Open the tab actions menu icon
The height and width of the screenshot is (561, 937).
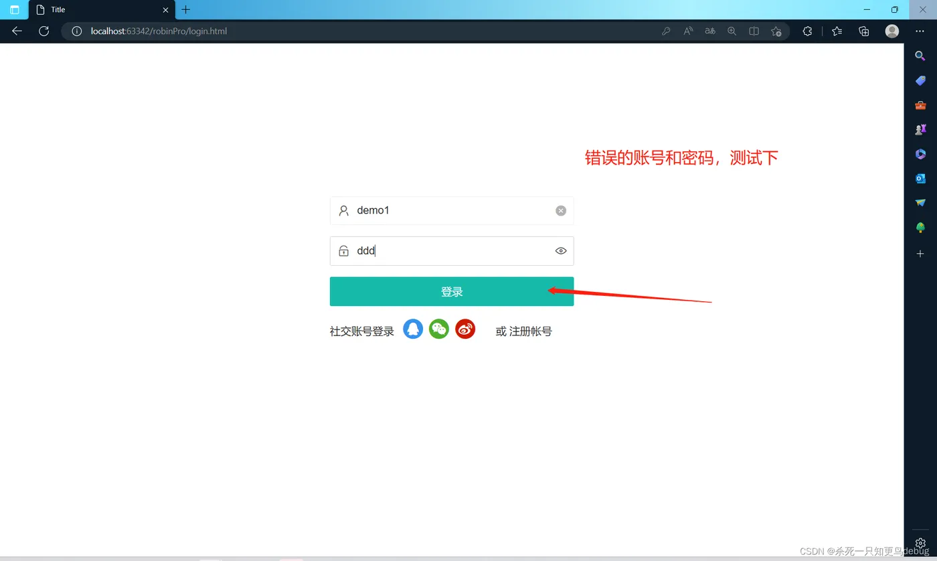[x=15, y=10]
